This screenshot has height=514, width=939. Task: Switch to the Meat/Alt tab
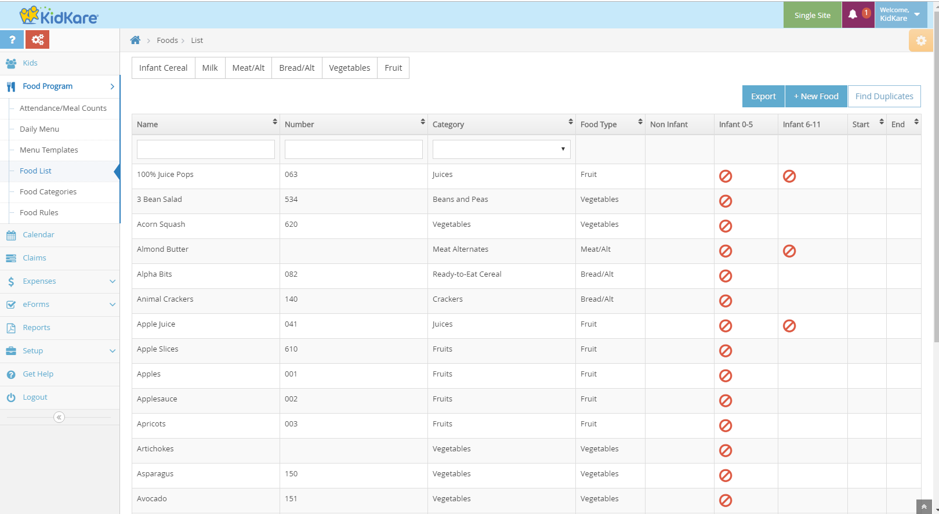[248, 68]
